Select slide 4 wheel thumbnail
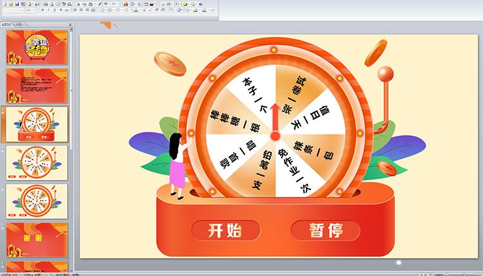The height and width of the screenshot is (276, 483). [x=37, y=163]
